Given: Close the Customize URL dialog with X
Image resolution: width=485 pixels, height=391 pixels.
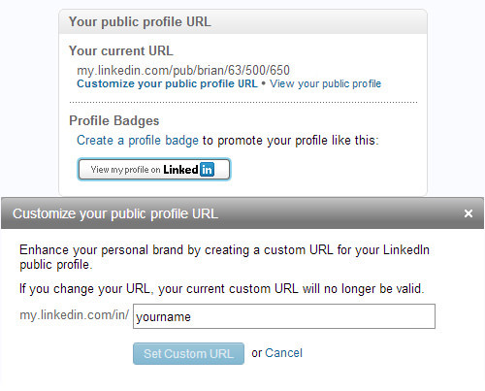Looking at the screenshot, I should (469, 213).
